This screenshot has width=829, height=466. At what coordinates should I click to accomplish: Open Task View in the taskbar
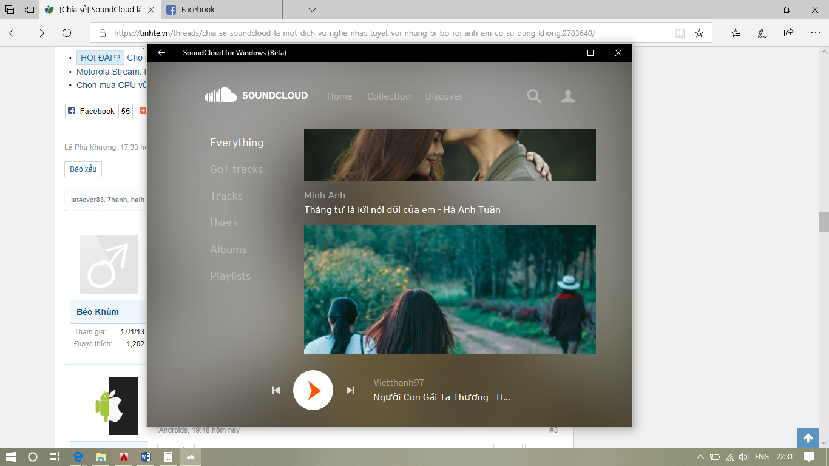pyautogui.click(x=55, y=457)
